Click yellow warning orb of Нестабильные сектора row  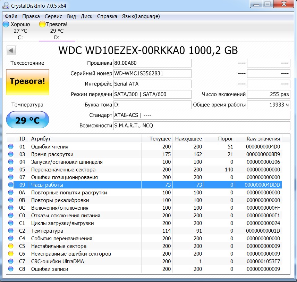coord(11,246)
